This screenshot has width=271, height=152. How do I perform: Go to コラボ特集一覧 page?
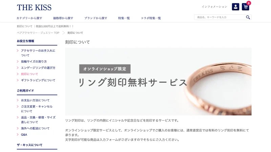point(151,18)
